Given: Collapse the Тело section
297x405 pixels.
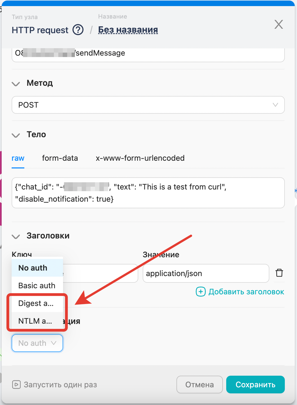Looking at the screenshot, I should pyautogui.click(x=16, y=135).
